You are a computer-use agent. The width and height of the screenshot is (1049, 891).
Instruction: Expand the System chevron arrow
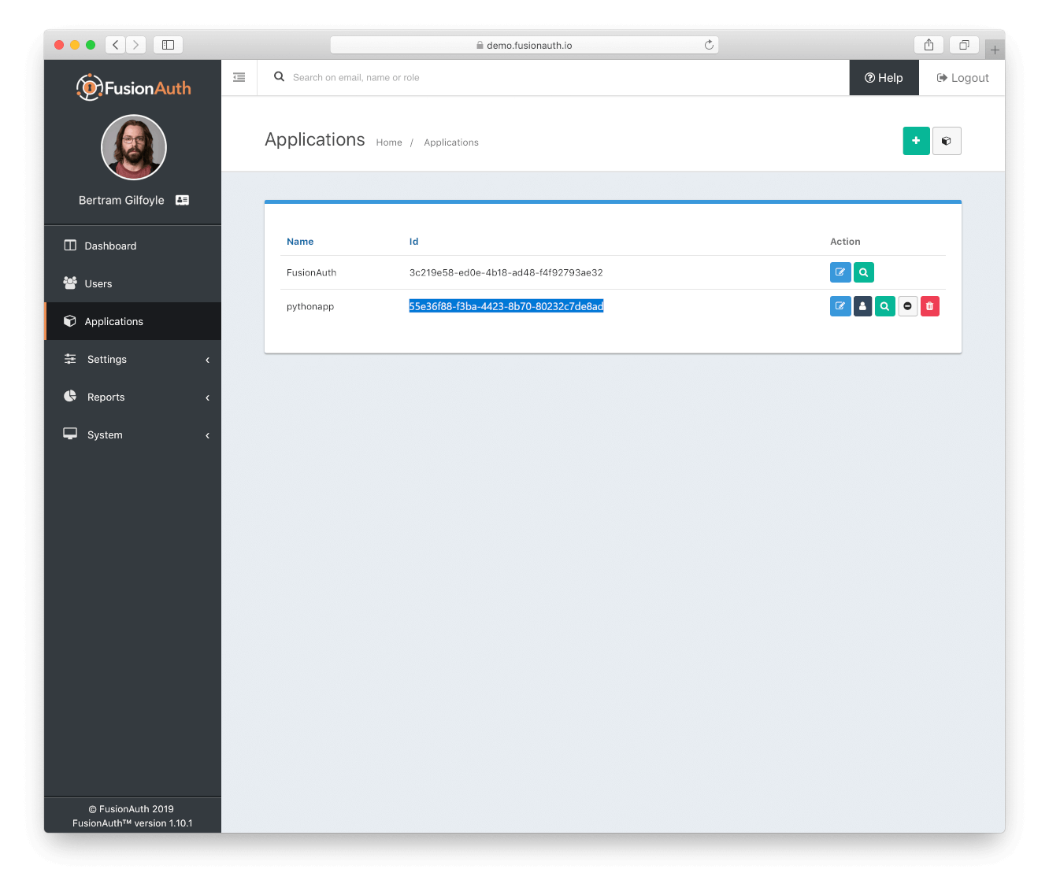[x=208, y=435]
